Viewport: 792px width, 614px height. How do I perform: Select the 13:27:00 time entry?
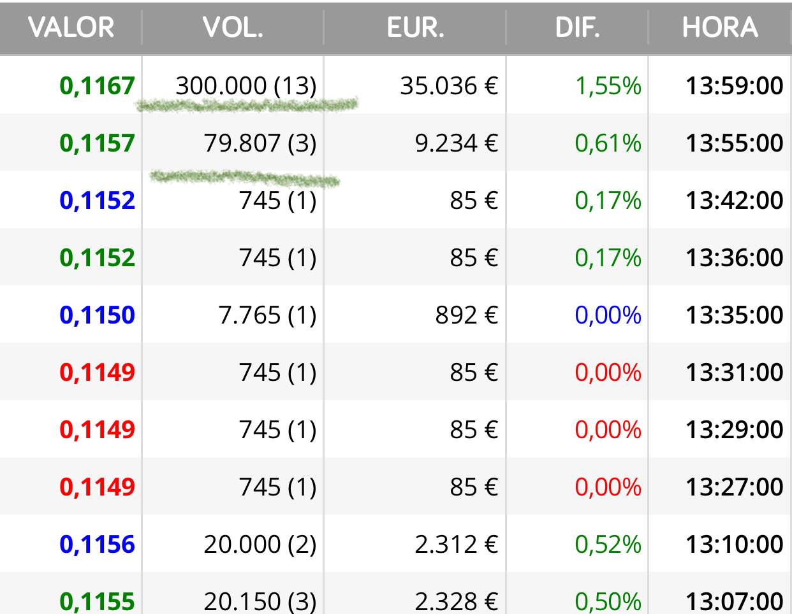735,487
